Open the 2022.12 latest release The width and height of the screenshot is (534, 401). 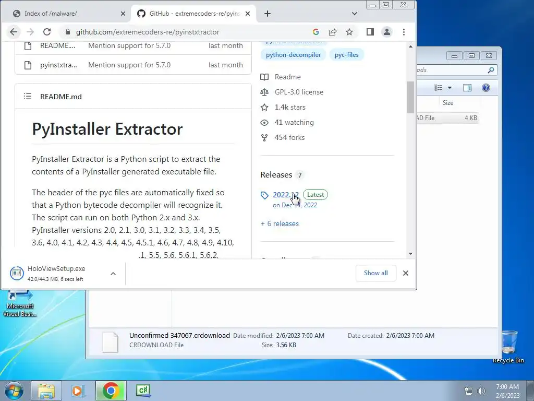(285, 195)
